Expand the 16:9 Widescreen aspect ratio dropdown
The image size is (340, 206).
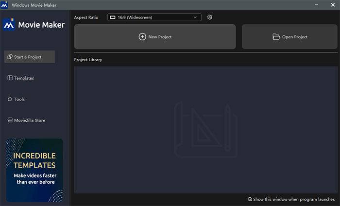point(154,17)
